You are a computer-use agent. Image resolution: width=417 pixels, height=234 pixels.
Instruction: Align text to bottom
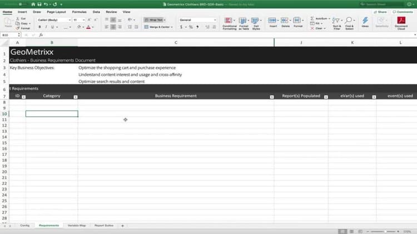(120, 20)
